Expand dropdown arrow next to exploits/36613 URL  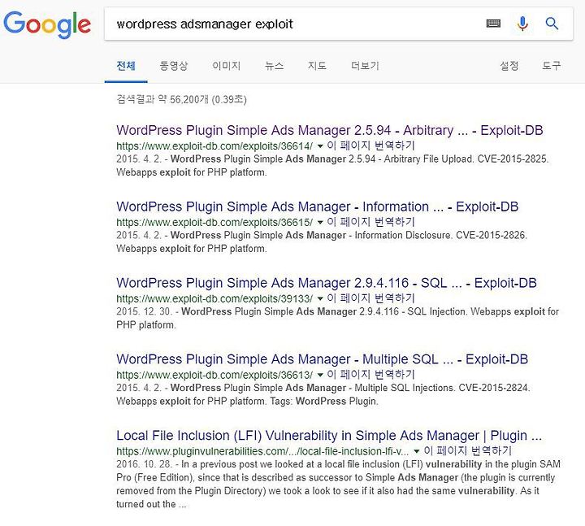(320, 375)
